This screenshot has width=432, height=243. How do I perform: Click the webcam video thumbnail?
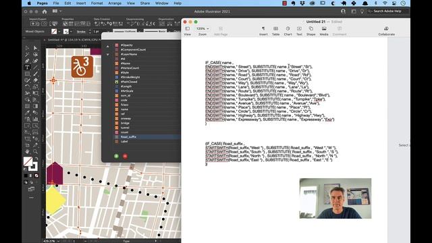[x=335, y=198]
